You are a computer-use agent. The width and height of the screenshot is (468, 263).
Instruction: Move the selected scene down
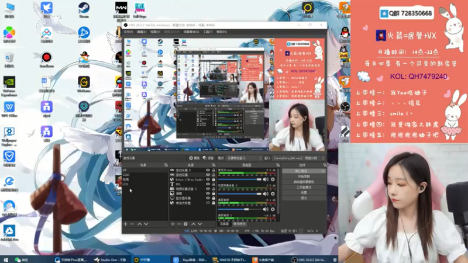[x=146, y=224]
